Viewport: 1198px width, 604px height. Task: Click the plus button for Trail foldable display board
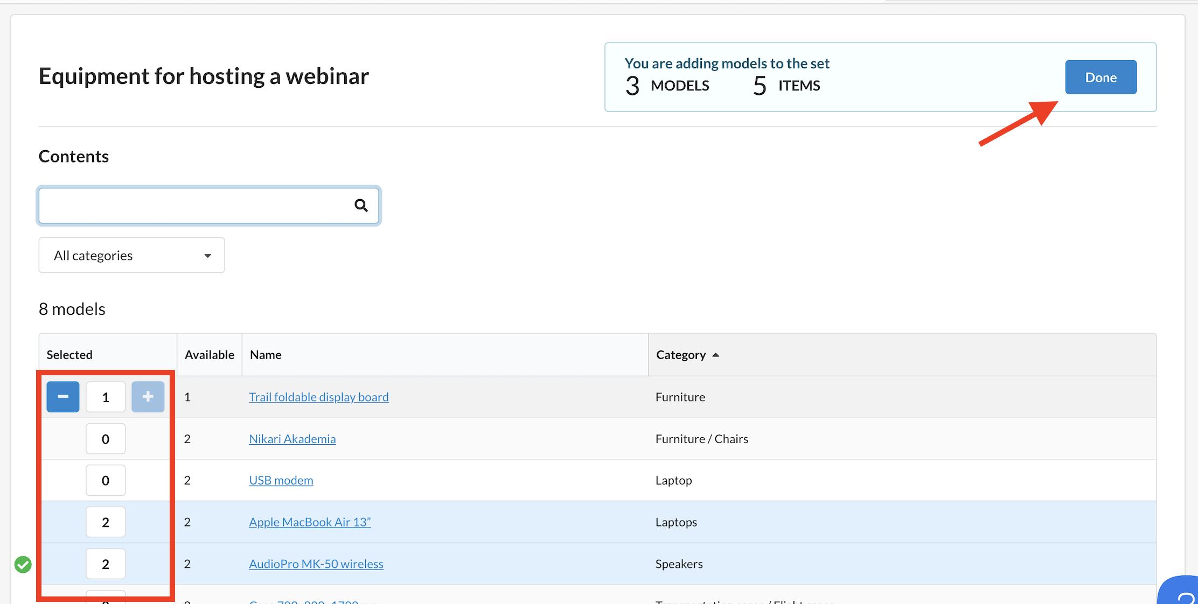click(148, 397)
